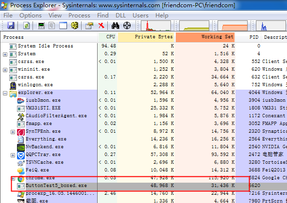Click the blue I/O activity mini graph

tap(271, 26)
